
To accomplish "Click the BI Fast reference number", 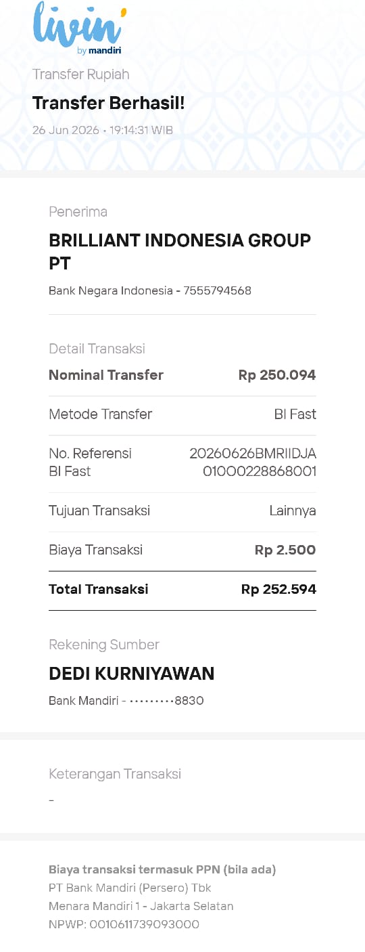I will pyautogui.click(x=253, y=462).
